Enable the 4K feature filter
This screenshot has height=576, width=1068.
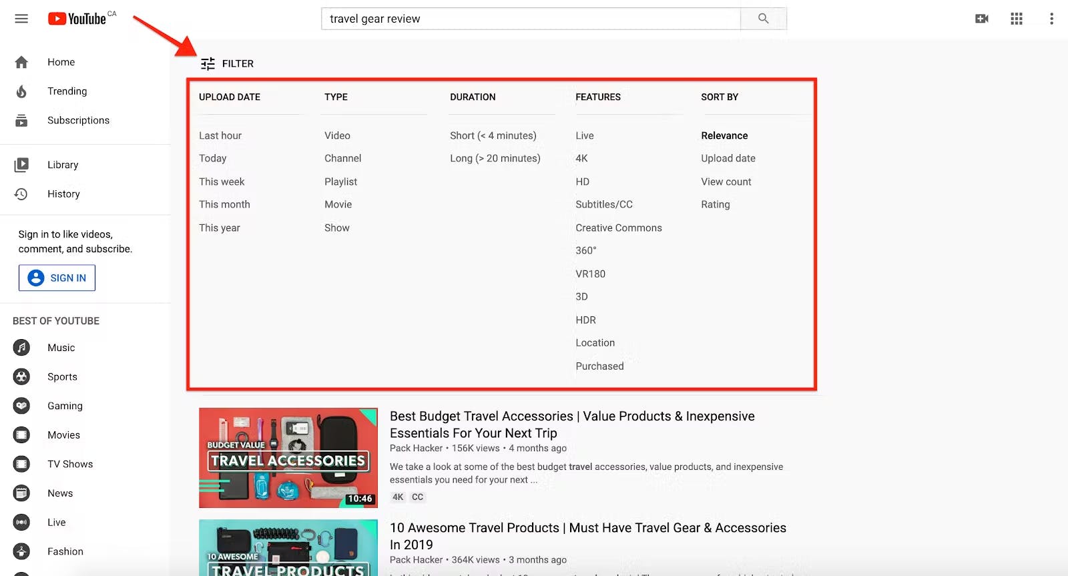pyautogui.click(x=582, y=158)
